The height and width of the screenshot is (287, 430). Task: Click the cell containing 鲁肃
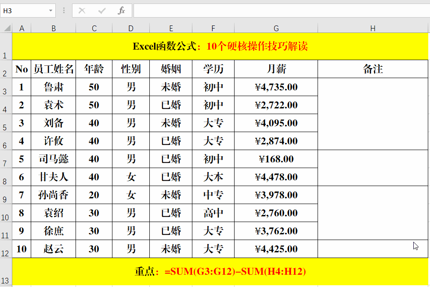[54, 87]
